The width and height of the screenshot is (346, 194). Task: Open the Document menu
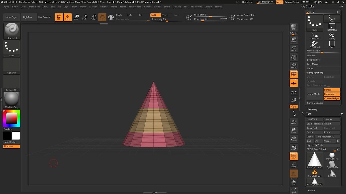tap(34, 7)
